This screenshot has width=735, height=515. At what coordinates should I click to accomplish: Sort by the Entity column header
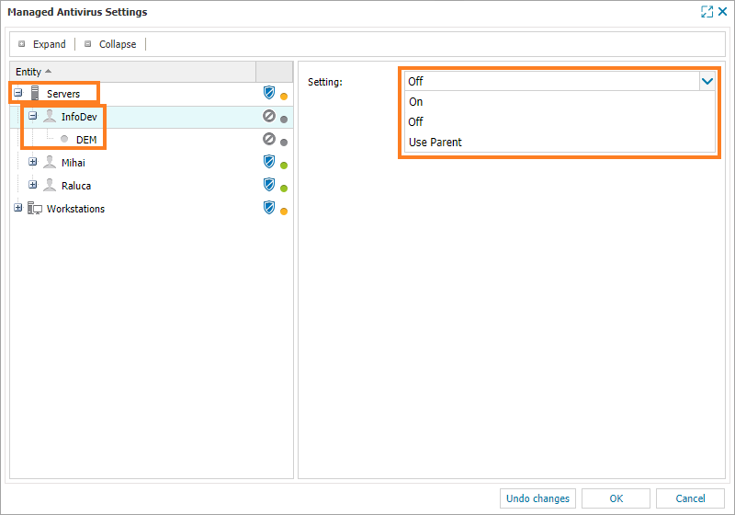132,72
